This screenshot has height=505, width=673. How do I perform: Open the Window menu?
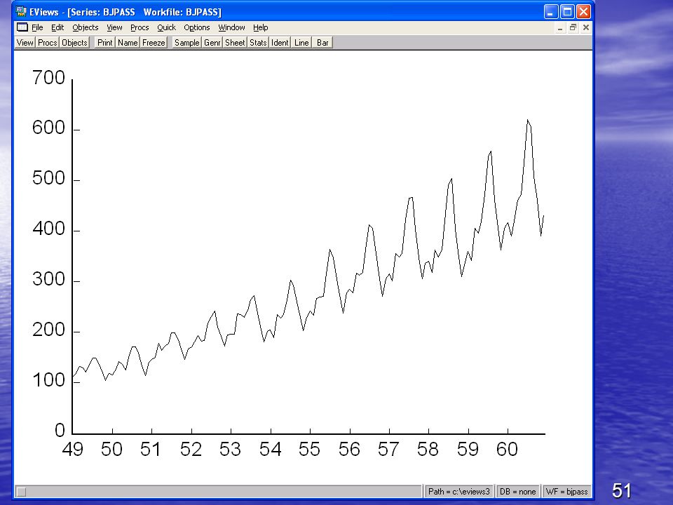232,27
